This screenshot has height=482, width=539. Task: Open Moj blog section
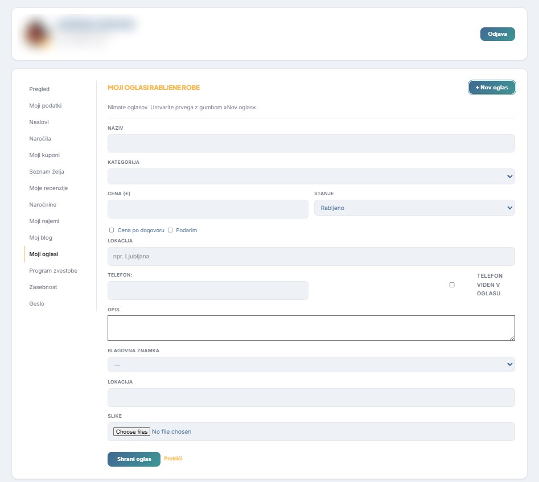pyautogui.click(x=40, y=237)
